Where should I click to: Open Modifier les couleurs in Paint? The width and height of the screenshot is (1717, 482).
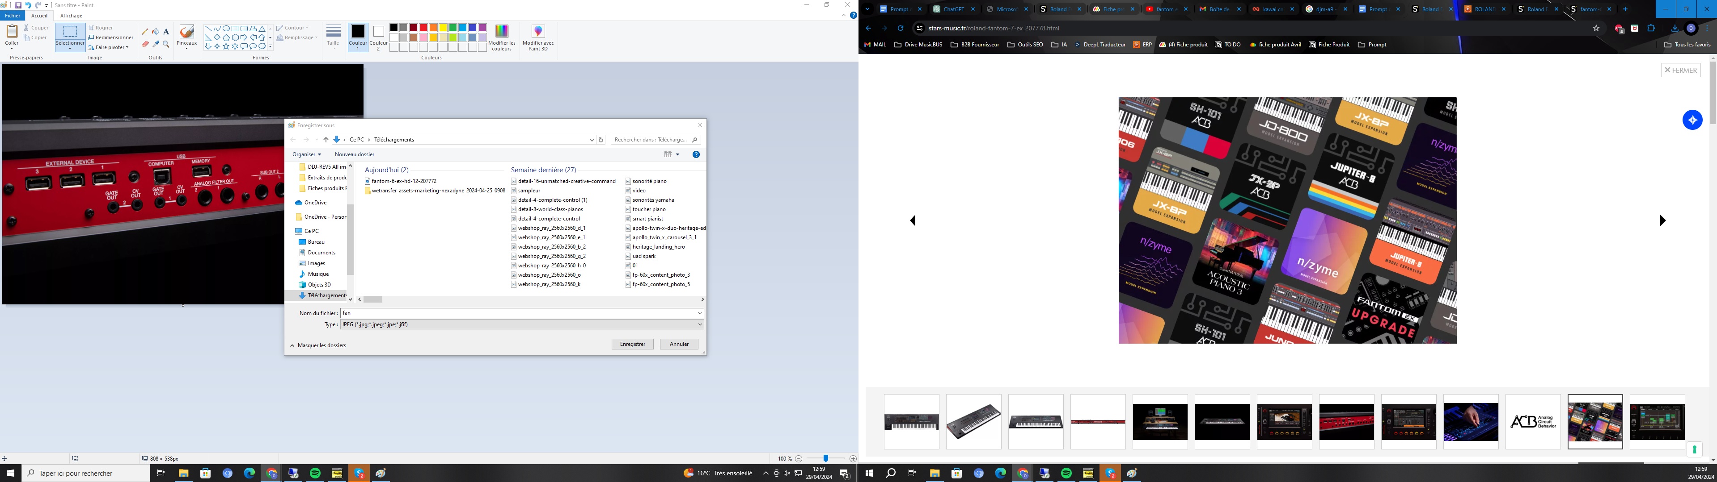(x=502, y=38)
